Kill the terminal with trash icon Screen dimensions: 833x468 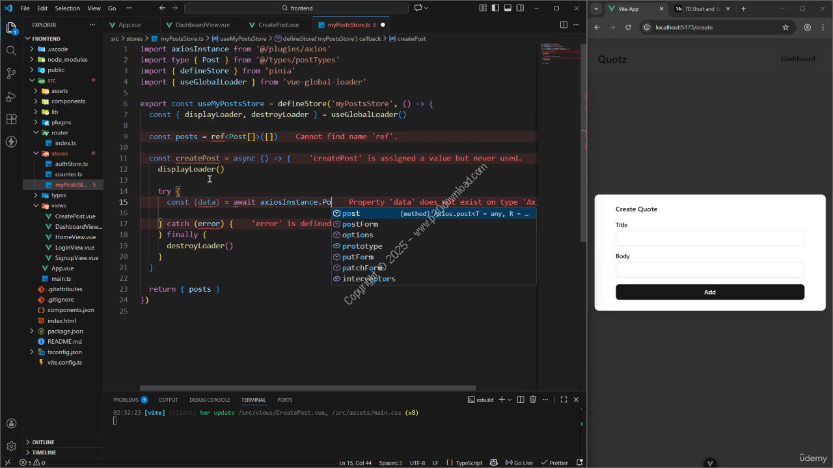pos(533,400)
